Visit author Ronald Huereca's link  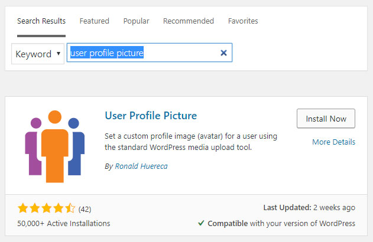click(141, 166)
